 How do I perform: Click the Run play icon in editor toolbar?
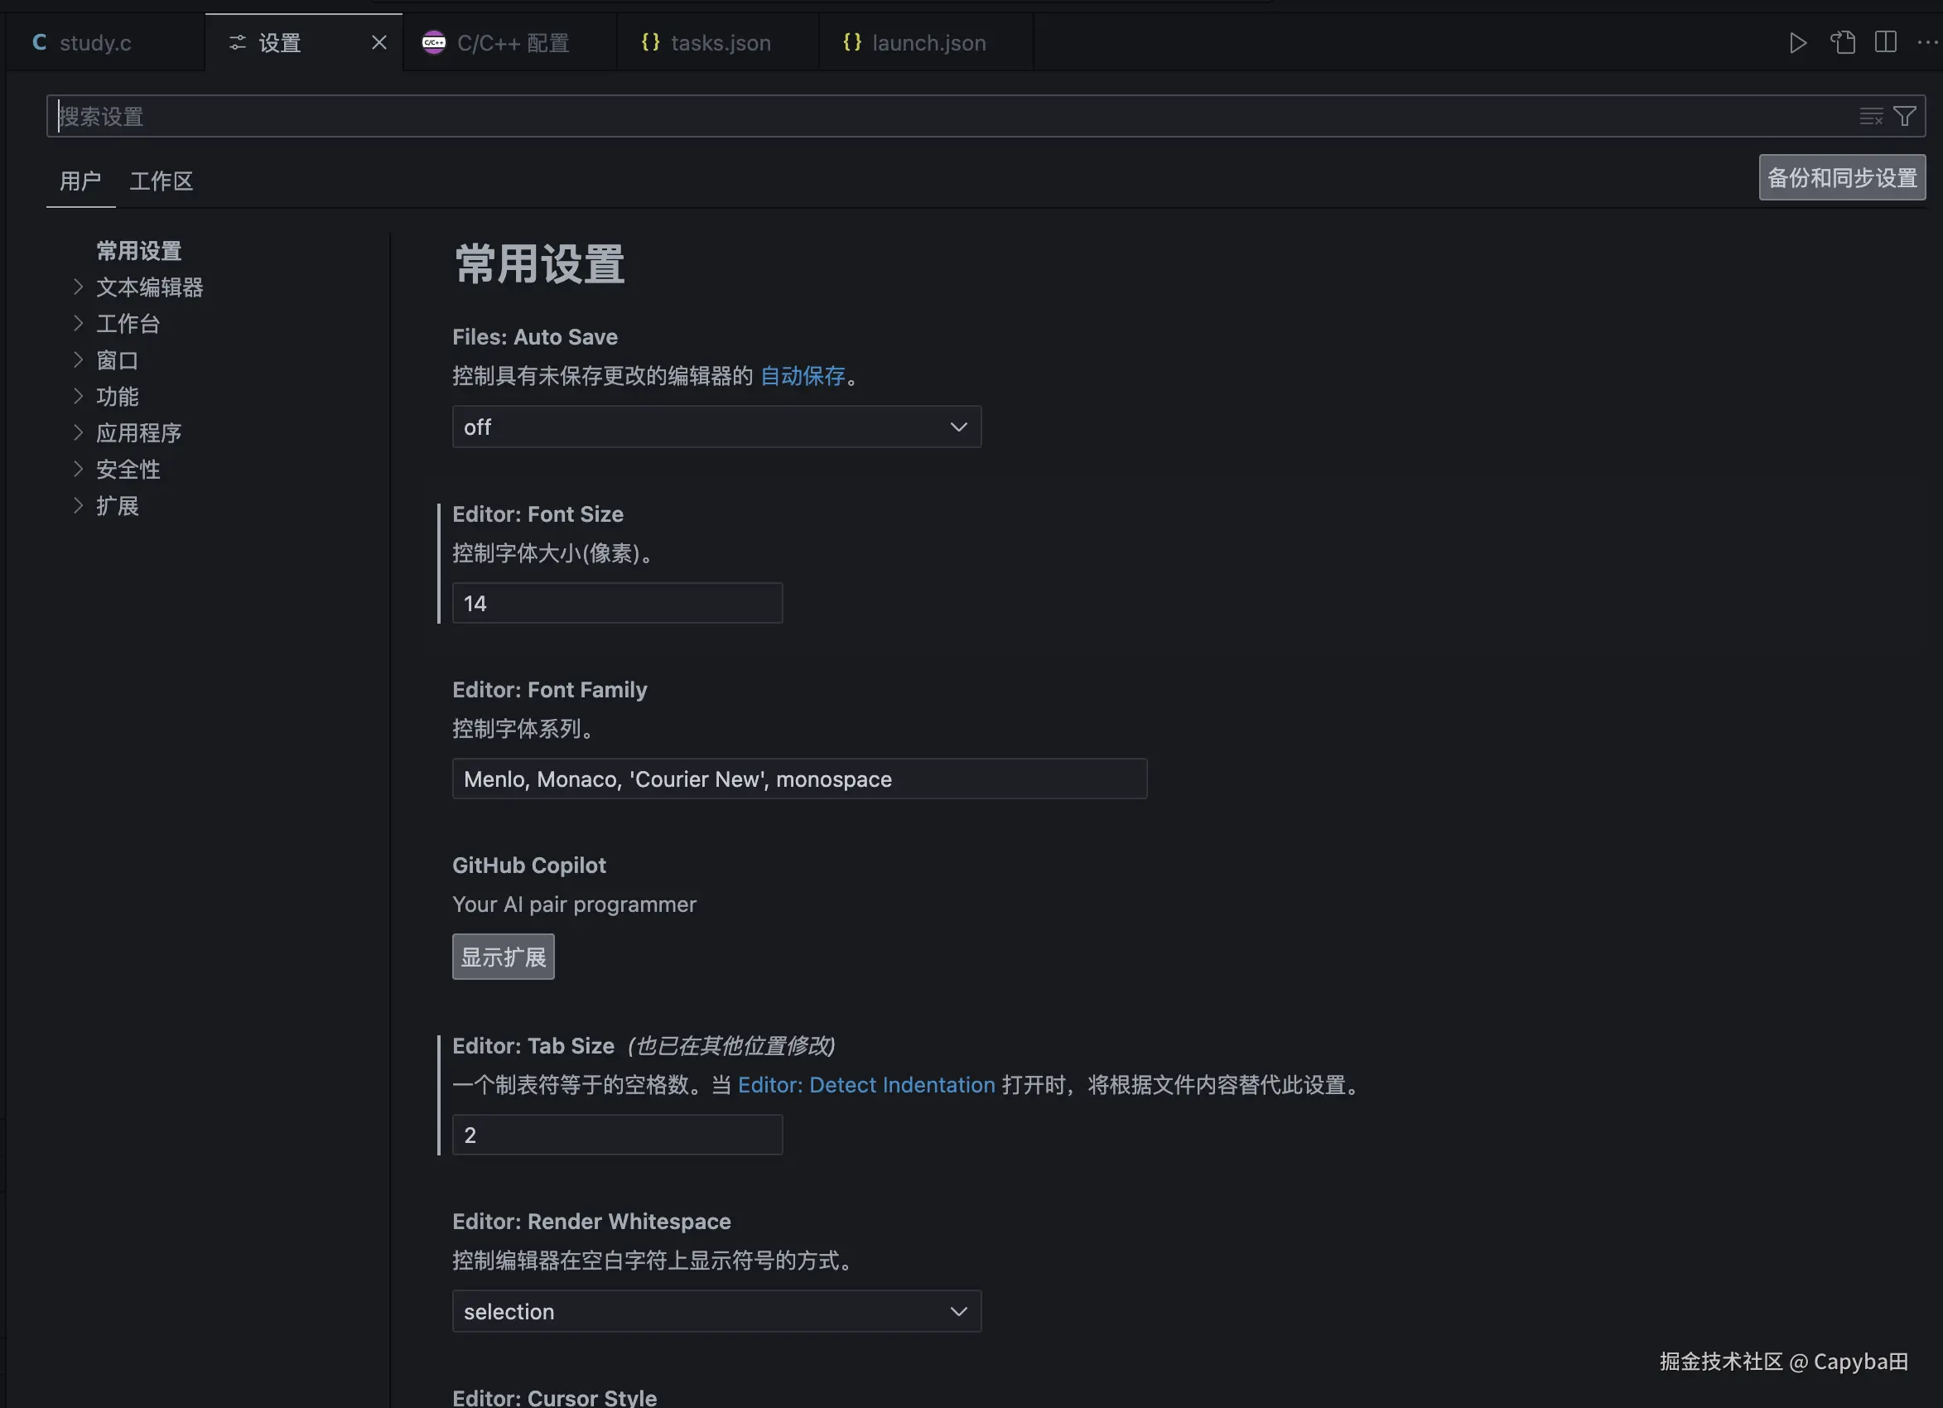tap(1797, 43)
